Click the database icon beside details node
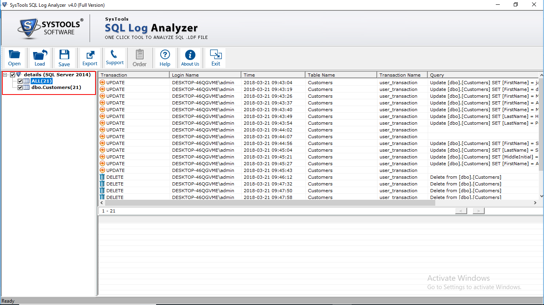Screen dimensions: 544x305 19,75
